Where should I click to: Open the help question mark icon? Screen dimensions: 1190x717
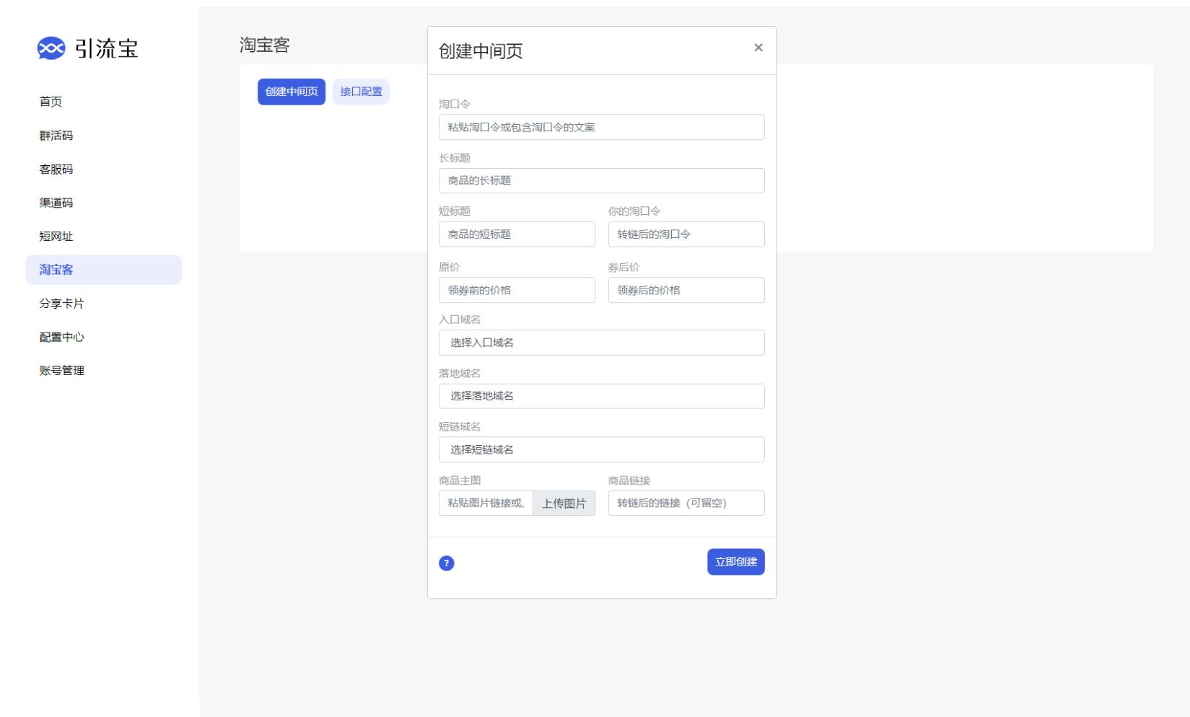[x=447, y=563]
